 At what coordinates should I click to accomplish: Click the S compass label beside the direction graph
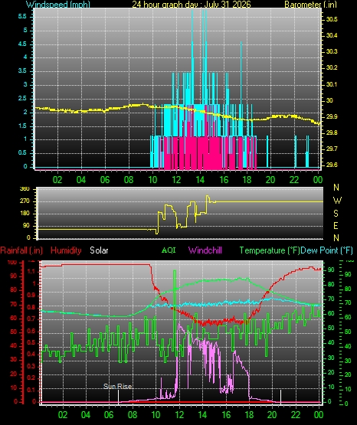(x=336, y=214)
